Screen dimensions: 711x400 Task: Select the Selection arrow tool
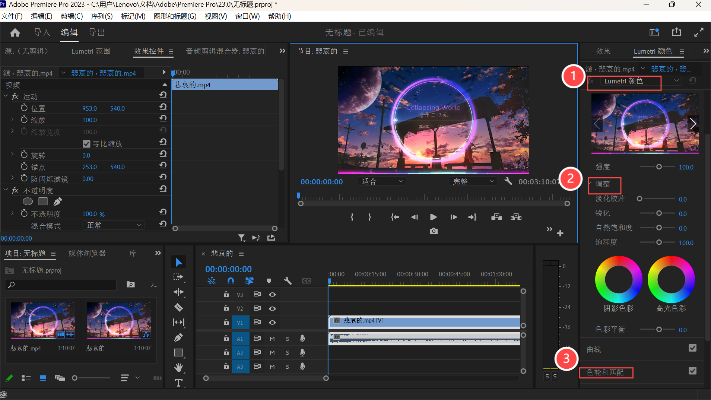click(x=179, y=262)
